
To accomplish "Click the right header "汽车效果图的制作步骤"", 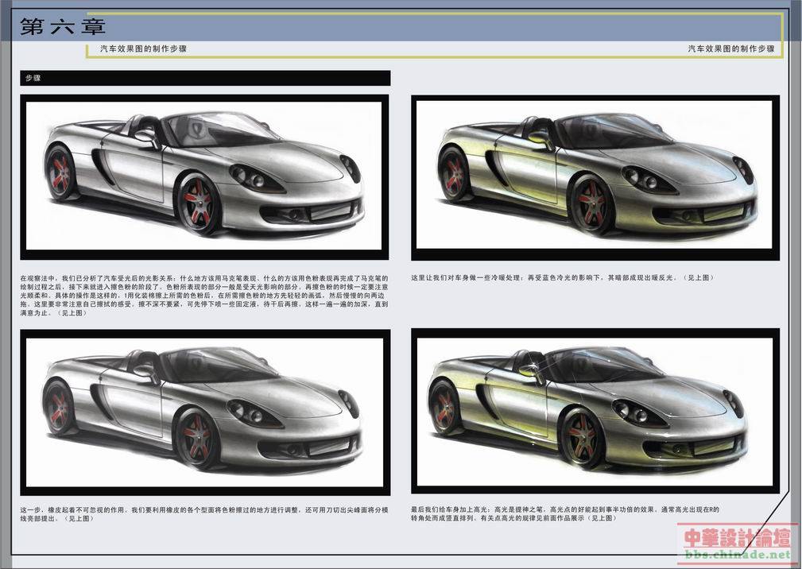I will pos(731,48).
